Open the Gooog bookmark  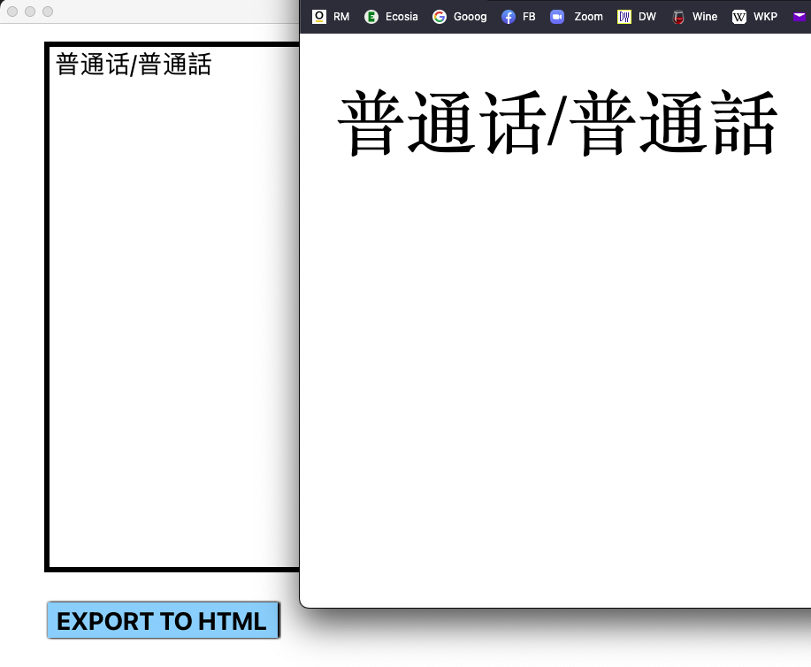pos(459,17)
